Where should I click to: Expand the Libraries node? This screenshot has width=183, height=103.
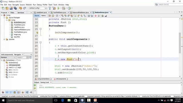4,39
